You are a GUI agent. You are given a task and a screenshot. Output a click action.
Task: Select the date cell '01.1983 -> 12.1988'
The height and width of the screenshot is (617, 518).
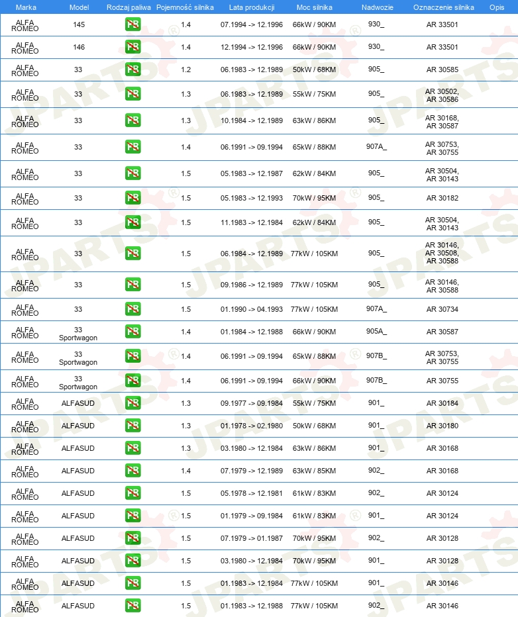pyautogui.click(x=252, y=605)
